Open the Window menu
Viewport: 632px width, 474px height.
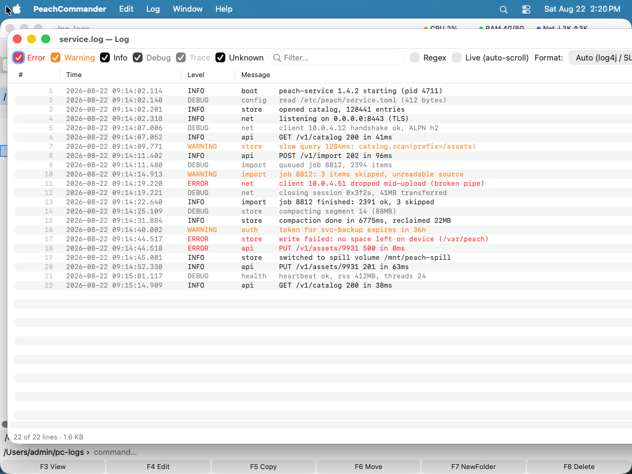pyautogui.click(x=188, y=9)
